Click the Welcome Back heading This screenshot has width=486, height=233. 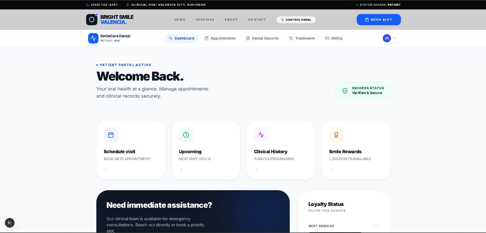(140, 76)
